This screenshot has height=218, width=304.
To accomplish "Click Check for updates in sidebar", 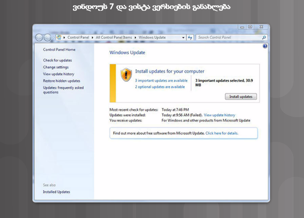I will click(57, 60).
